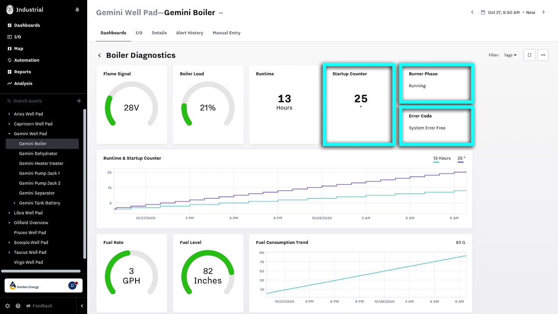558x314 pixels.
Task: Click the search magnifier icon
Action: coord(9,101)
